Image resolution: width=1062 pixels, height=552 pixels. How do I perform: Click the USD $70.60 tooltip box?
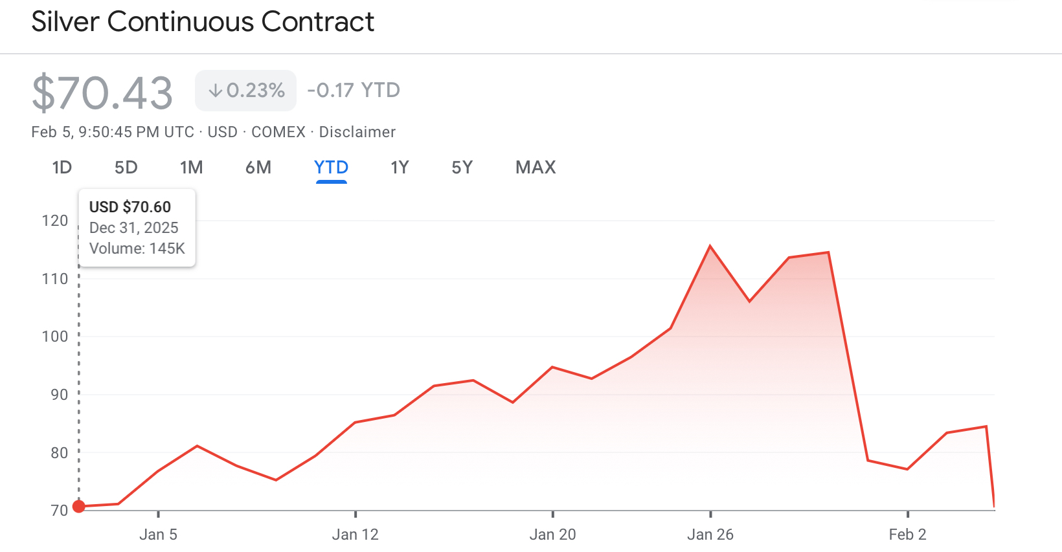click(137, 227)
